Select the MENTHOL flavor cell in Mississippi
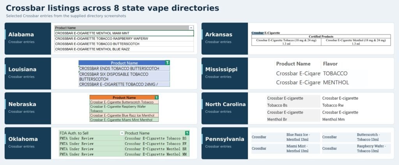 (336, 83)
